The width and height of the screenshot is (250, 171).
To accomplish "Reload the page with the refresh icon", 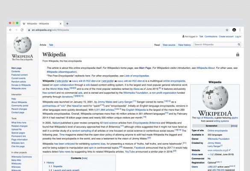I will 22,30.
